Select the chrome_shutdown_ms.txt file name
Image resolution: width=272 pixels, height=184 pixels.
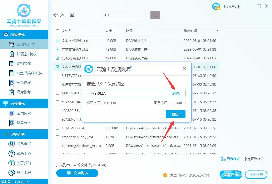81,146
